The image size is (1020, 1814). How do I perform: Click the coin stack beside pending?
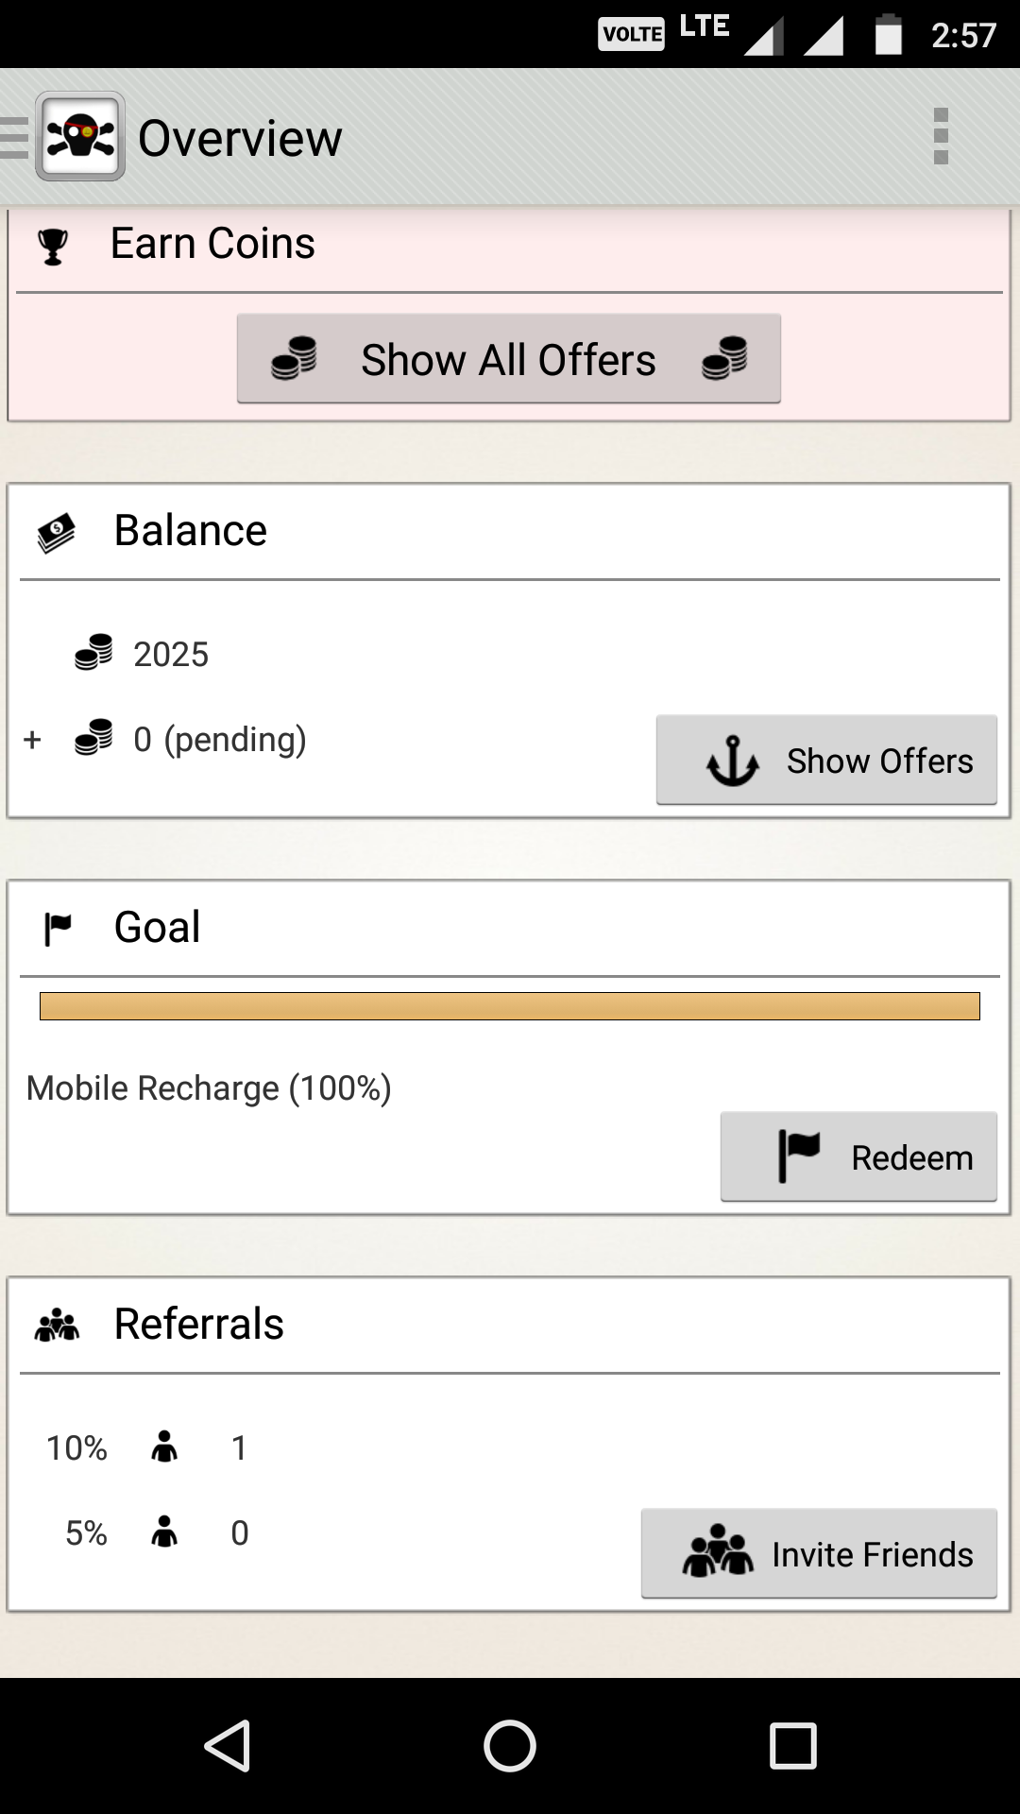pyautogui.click(x=93, y=738)
